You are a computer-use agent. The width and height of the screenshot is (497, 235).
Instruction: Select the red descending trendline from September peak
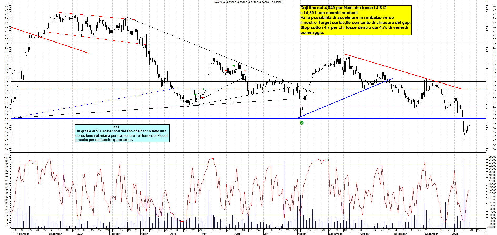pos(403,72)
